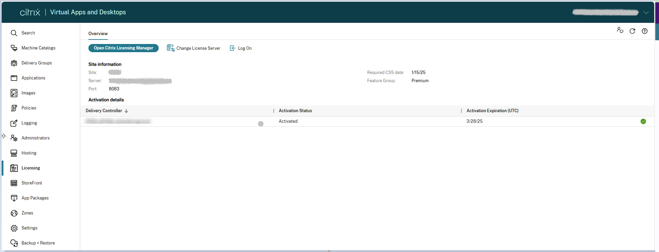Click the Premium feature group value
Image resolution: width=659 pixels, height=252 pixels.
click(420, 81)
